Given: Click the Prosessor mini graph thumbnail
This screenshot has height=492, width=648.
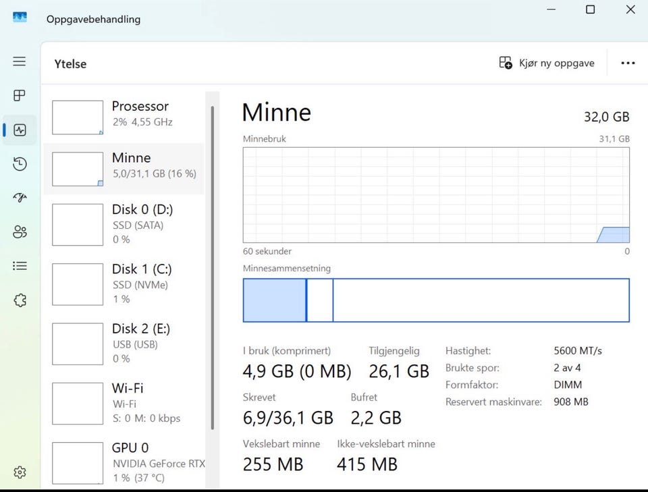Looking at the screenshot, I should (78, 117).
